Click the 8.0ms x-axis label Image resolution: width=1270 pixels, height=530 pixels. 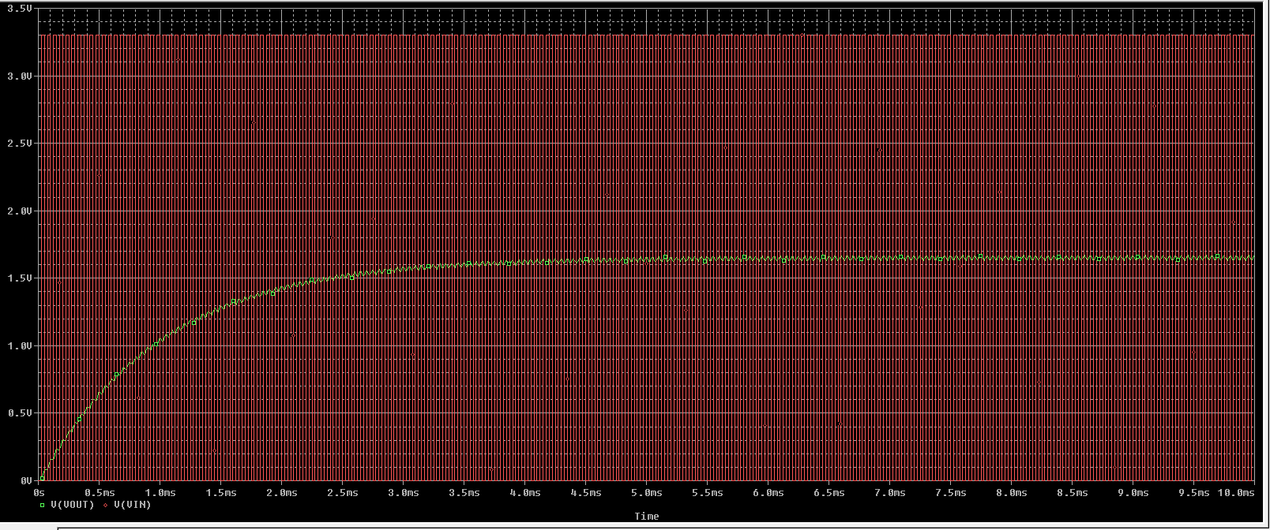point(1012,493)
